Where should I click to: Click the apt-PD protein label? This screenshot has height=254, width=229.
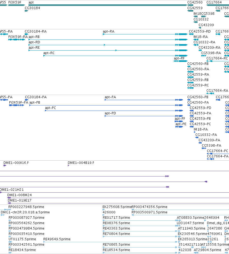coord(110,113)
